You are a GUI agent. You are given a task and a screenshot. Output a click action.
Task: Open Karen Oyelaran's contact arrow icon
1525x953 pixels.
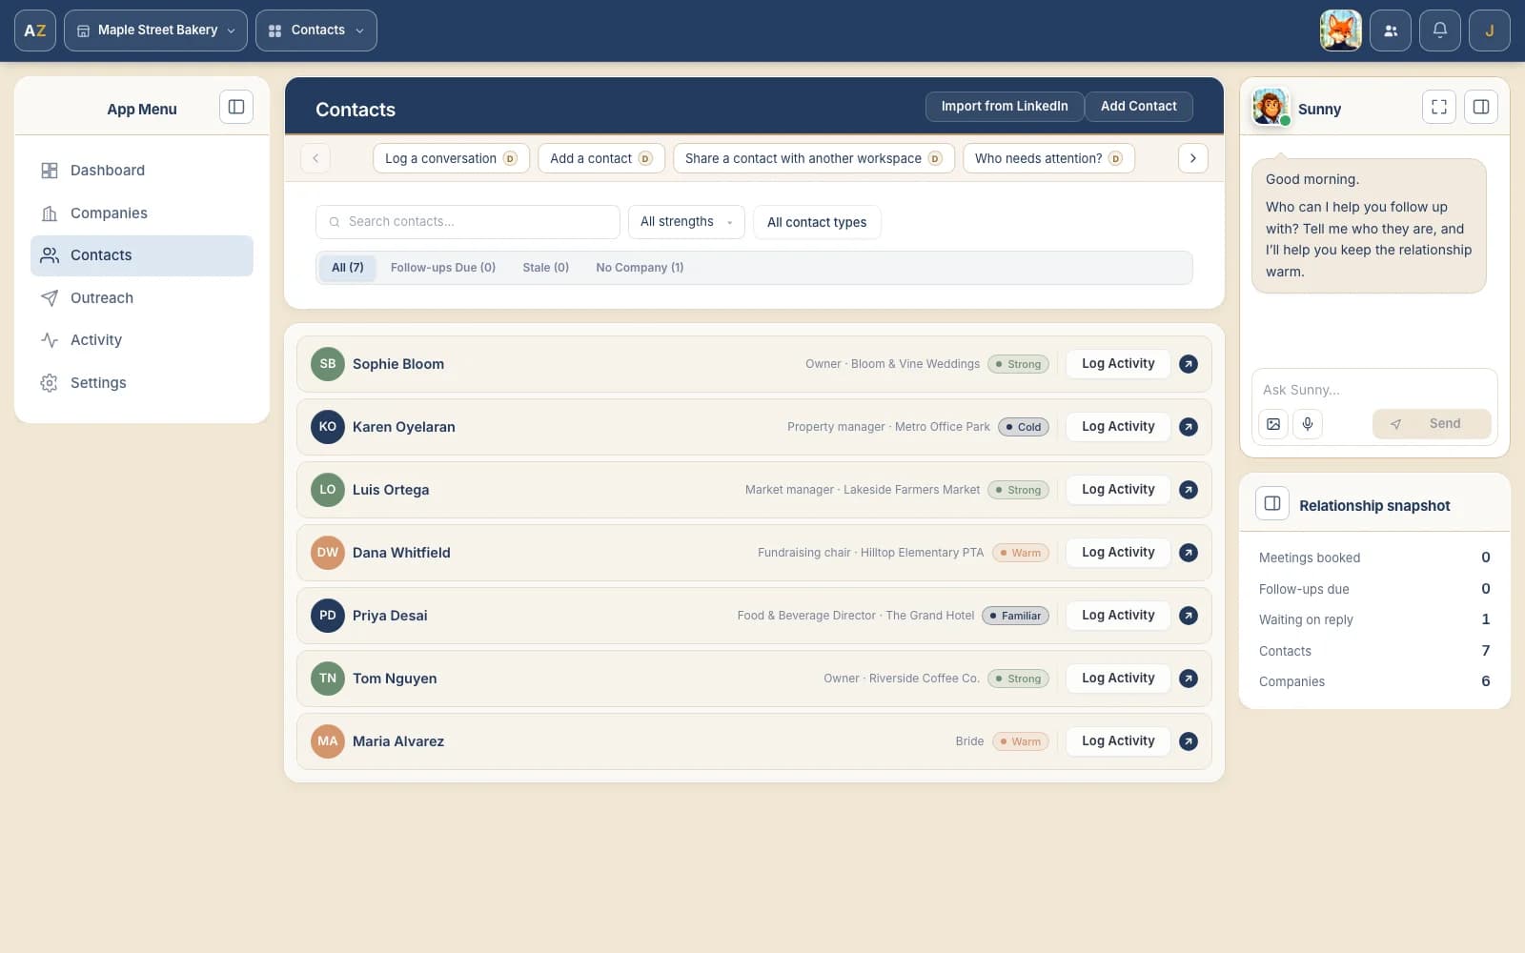[1189, 427]
